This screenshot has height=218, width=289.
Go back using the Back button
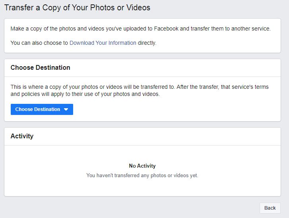click(x=270, y=208)
